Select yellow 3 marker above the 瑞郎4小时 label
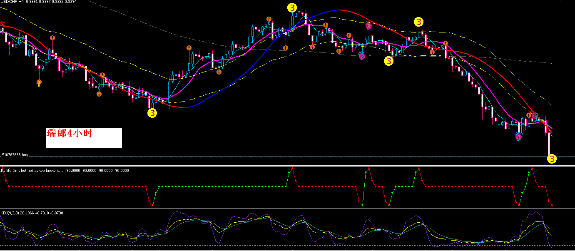This screenshot has width=575, height=251. [152, 113]
